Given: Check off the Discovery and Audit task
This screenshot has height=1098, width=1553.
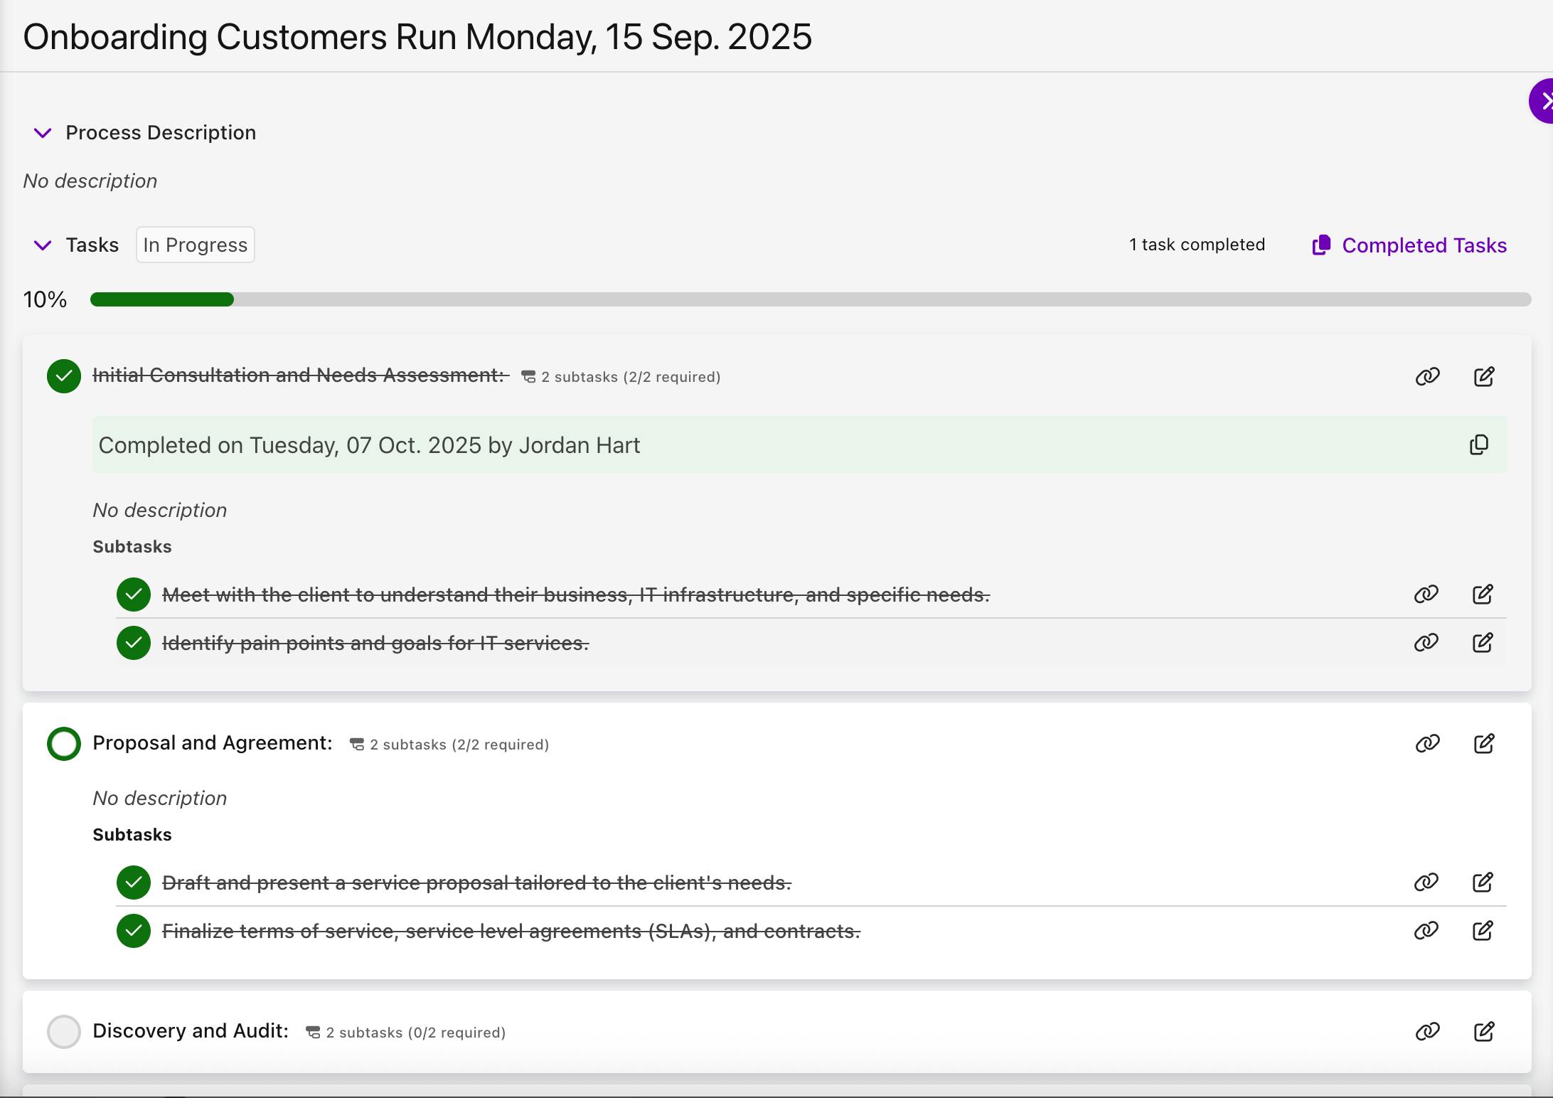Looking at the screenshot, I should tap(64, 1032).
